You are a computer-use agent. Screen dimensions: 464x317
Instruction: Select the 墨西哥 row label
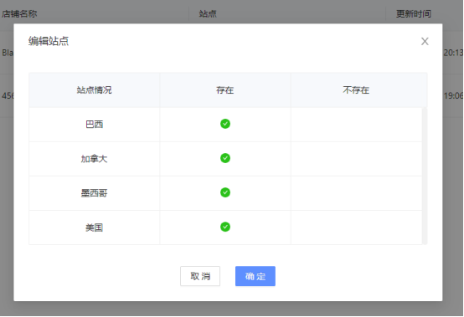pos(94,193)
